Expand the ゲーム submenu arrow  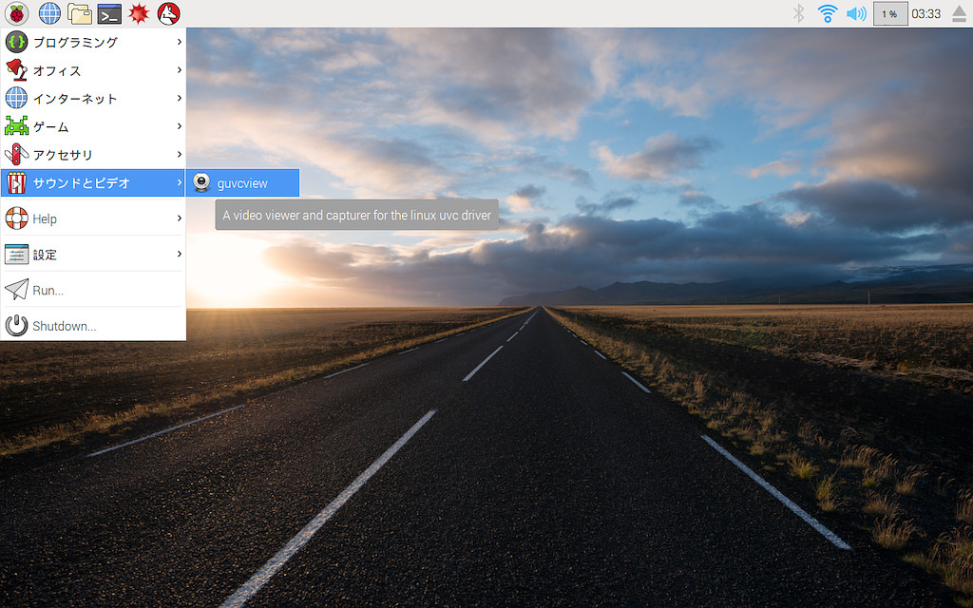(x=180, y=126)
